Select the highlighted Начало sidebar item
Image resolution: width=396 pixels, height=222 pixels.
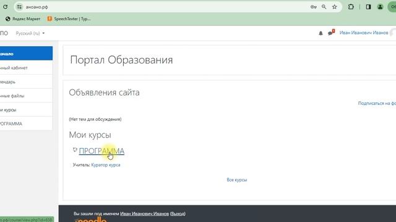point(26,54)
